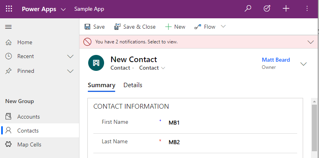Click the Recent label in sidebar

click(x=26, y=56)
